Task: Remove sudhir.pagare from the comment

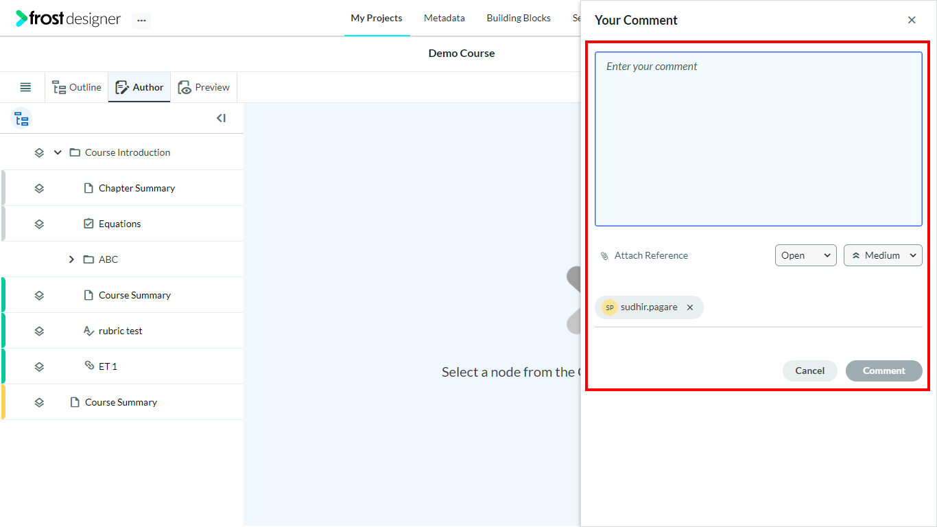Action: [x=690, y=307]
